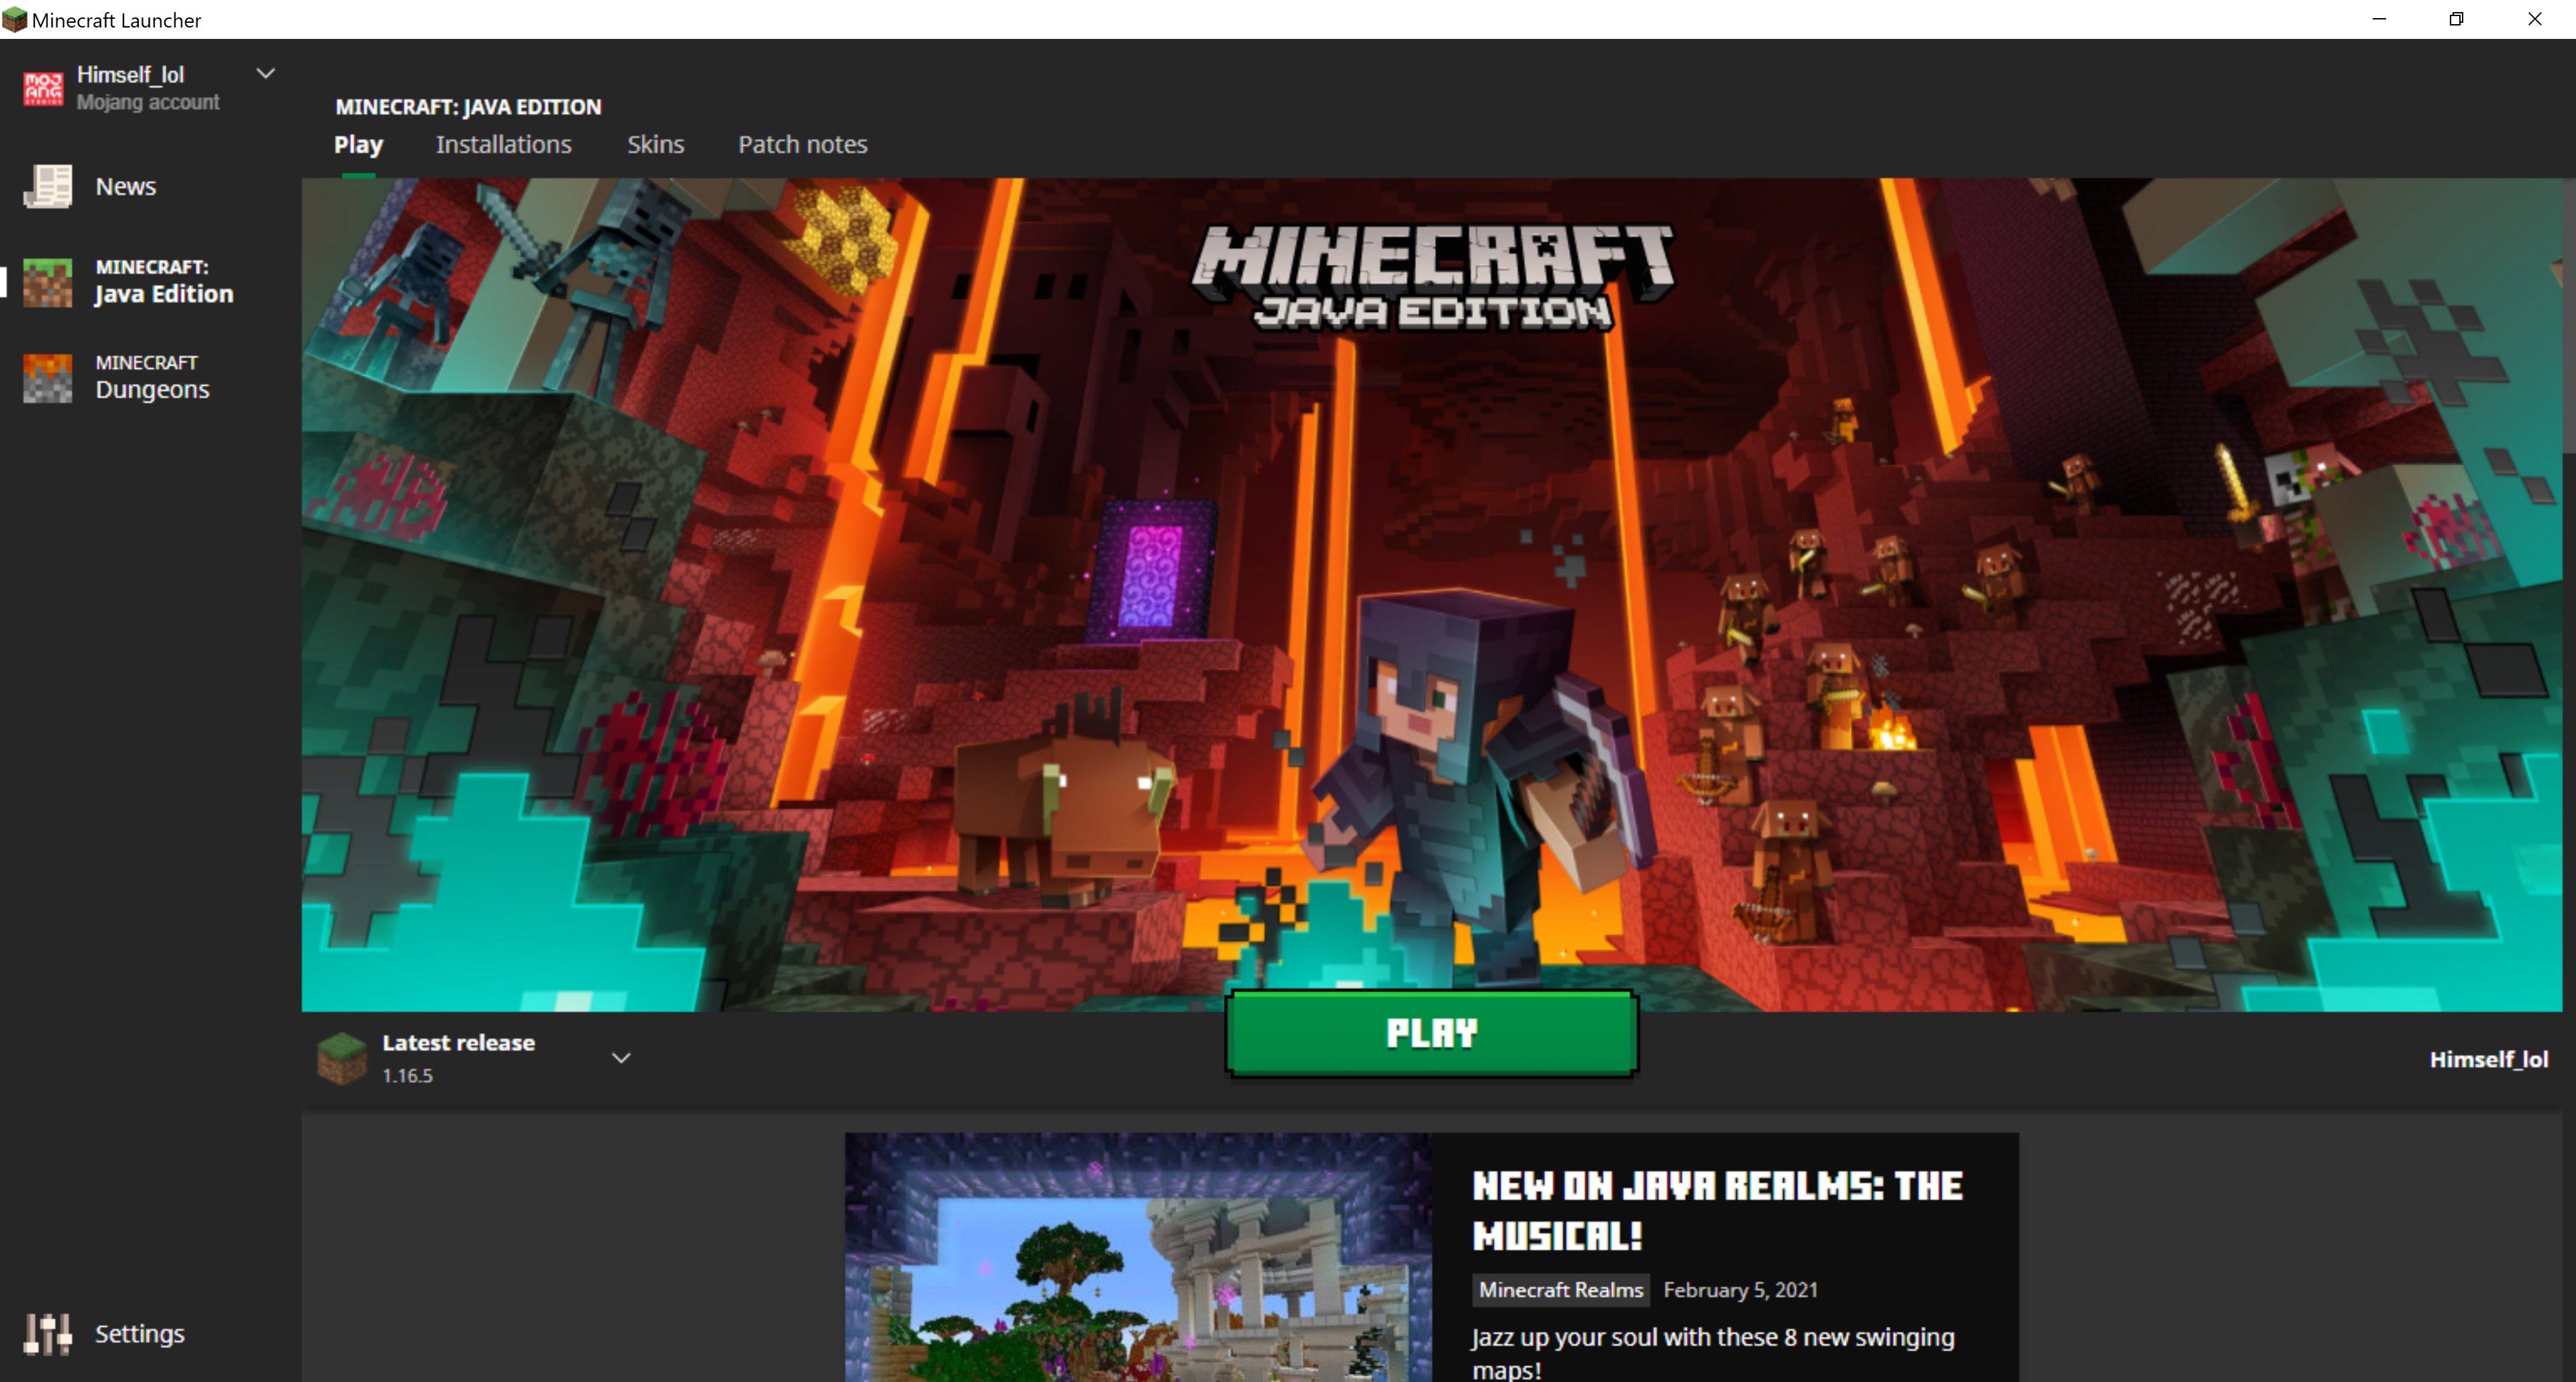Open Minecraft Dungeons sidebar icon
Image resolution: width=2576 pixels, height=1382 pixels.
pos(47,378)
